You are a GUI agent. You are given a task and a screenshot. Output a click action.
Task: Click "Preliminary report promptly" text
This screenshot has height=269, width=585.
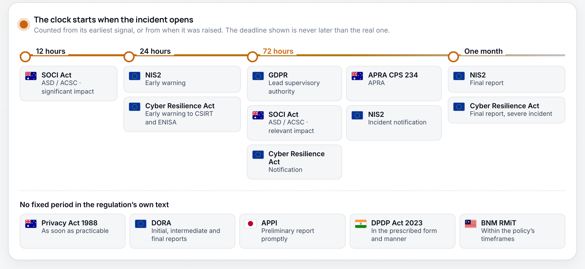coord(288,235)
